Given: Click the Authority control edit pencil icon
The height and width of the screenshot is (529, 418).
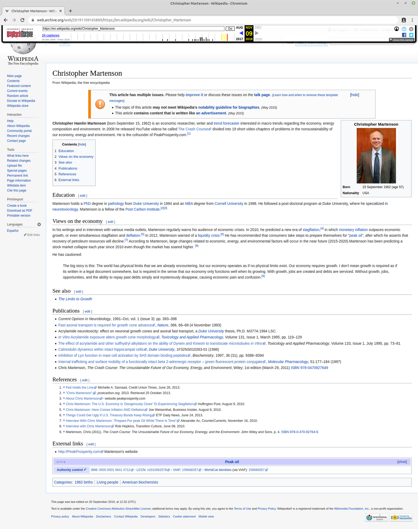Looking at the screenshot, I should tap(85, 470).
